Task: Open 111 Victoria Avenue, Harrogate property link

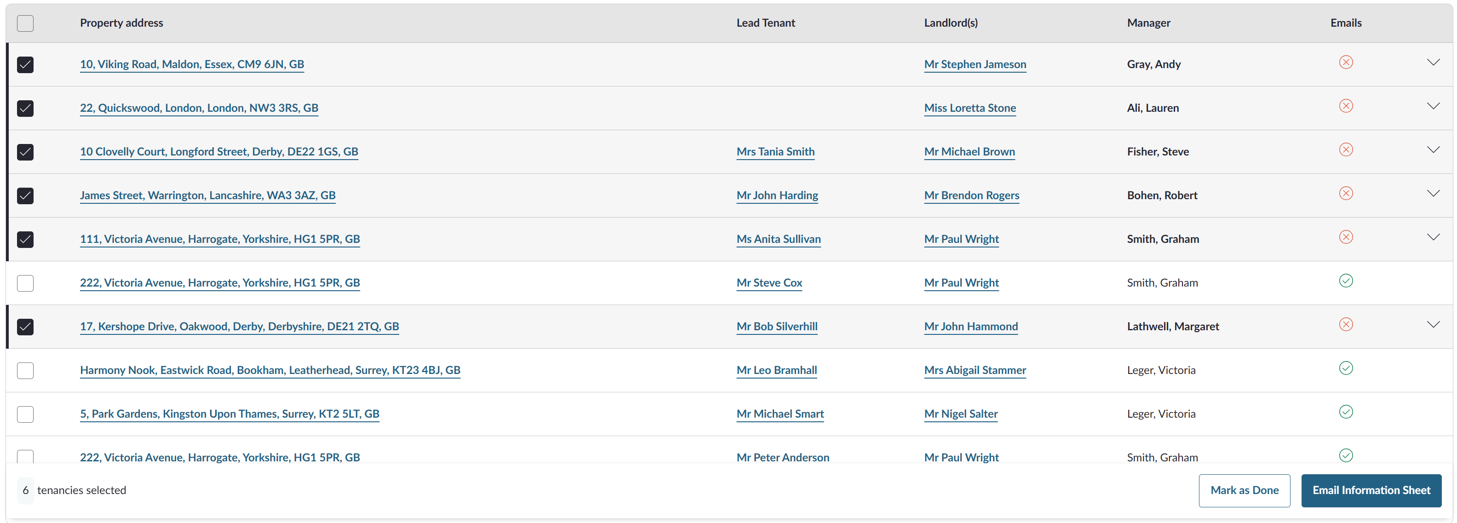Action: click(x=220, y=239)
